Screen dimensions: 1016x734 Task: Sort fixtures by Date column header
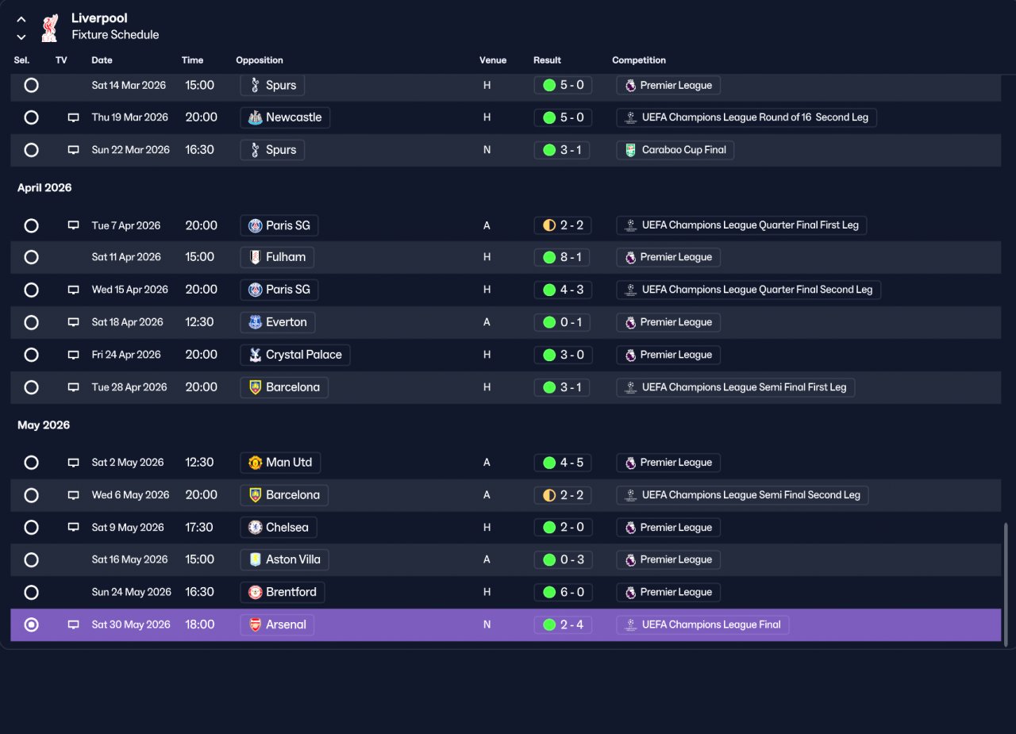[102, 60]
